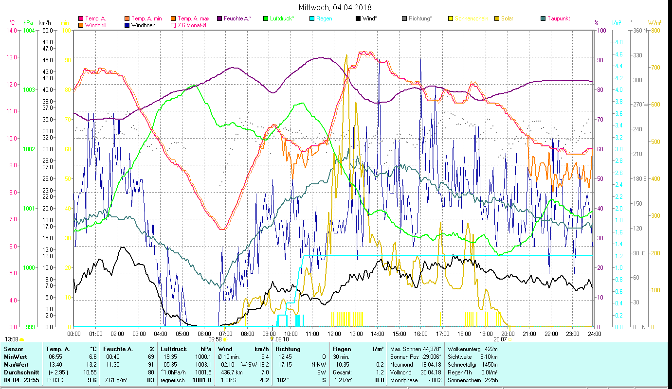Click the 'Regen' legend label
672x389 pixels.
324,18
